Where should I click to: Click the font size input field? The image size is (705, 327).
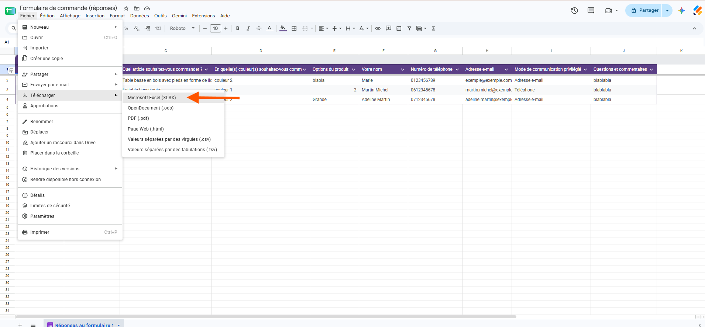216,28
